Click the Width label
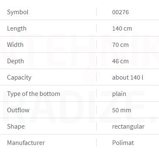 point(15,45)
